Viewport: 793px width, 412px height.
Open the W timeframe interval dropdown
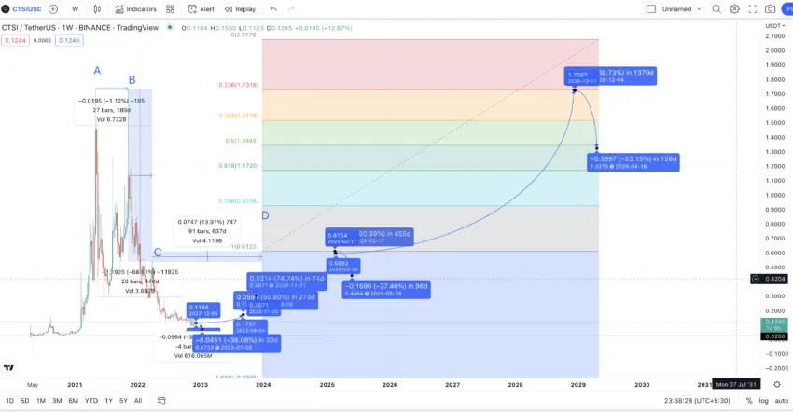75,9
